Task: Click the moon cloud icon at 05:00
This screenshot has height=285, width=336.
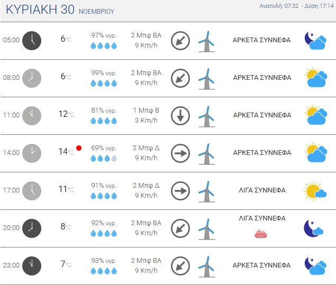Action: (314, 40)
